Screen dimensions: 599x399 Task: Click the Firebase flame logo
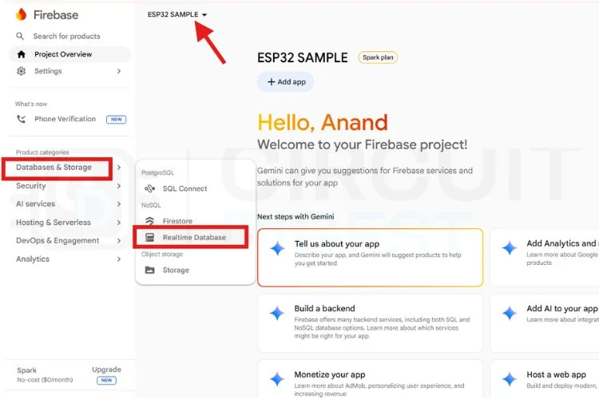(21, 14)
